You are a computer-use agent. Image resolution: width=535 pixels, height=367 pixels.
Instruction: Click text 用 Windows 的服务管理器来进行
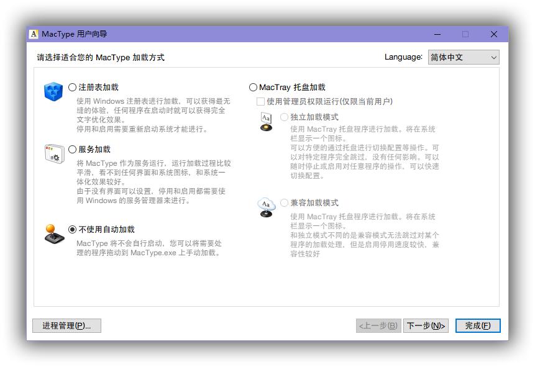click(131, 201)
